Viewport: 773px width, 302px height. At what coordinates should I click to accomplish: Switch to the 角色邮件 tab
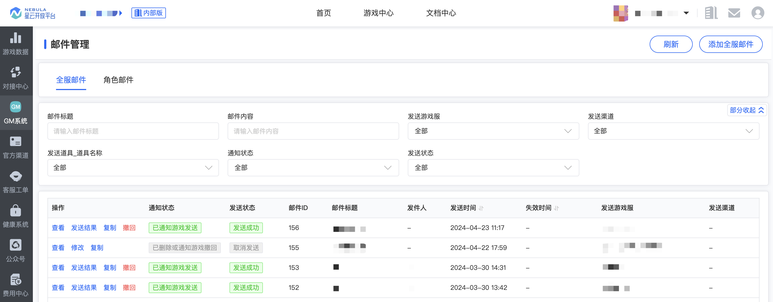[118, 80]
